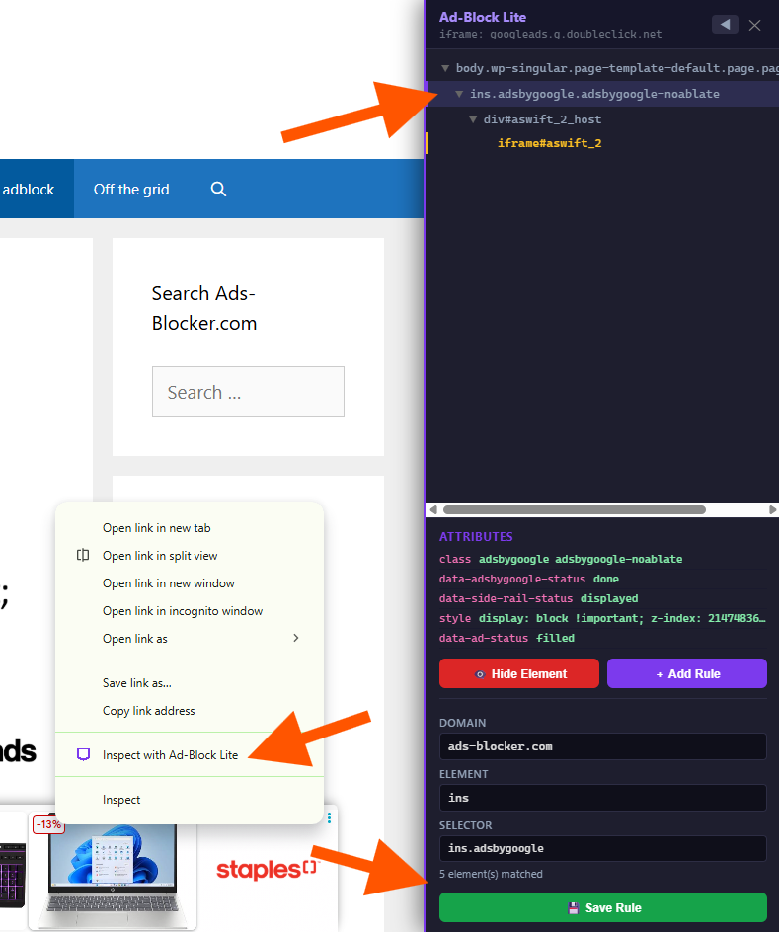Choose Inspect with Ad-Block Lite
Viewport: 779px width, 932px height.
190,755
